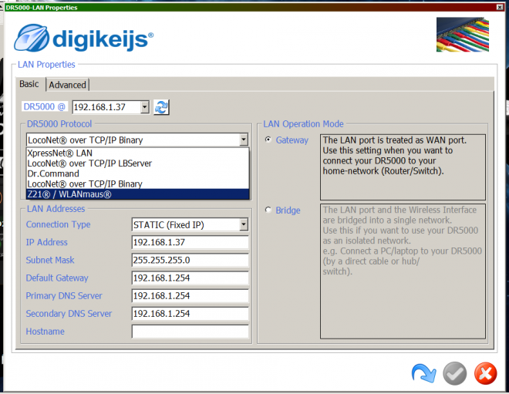The height and width of the screenshot is (394, 509).
Task: Click the network cables picture
Action: click(x=463, y=35)
